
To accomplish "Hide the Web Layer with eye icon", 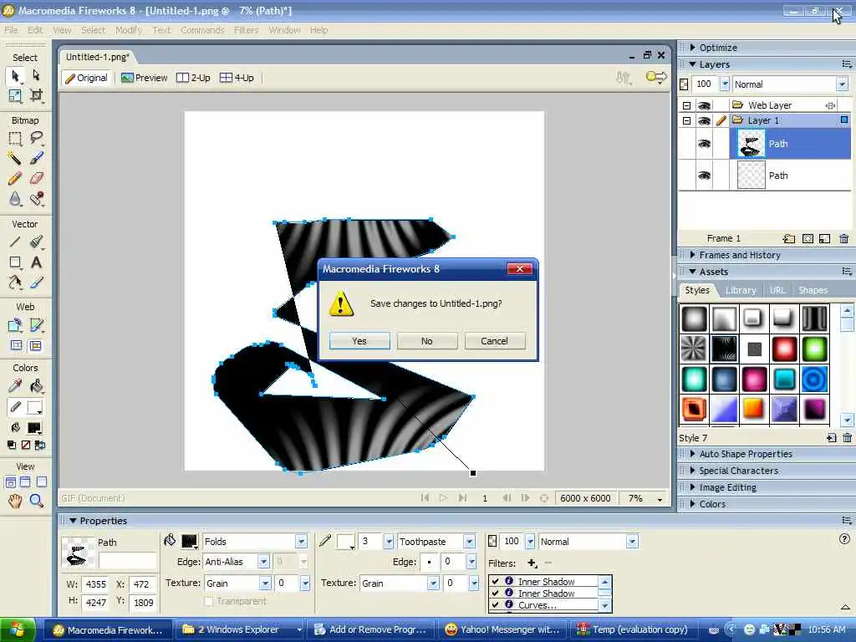I will tap(704, 105).
